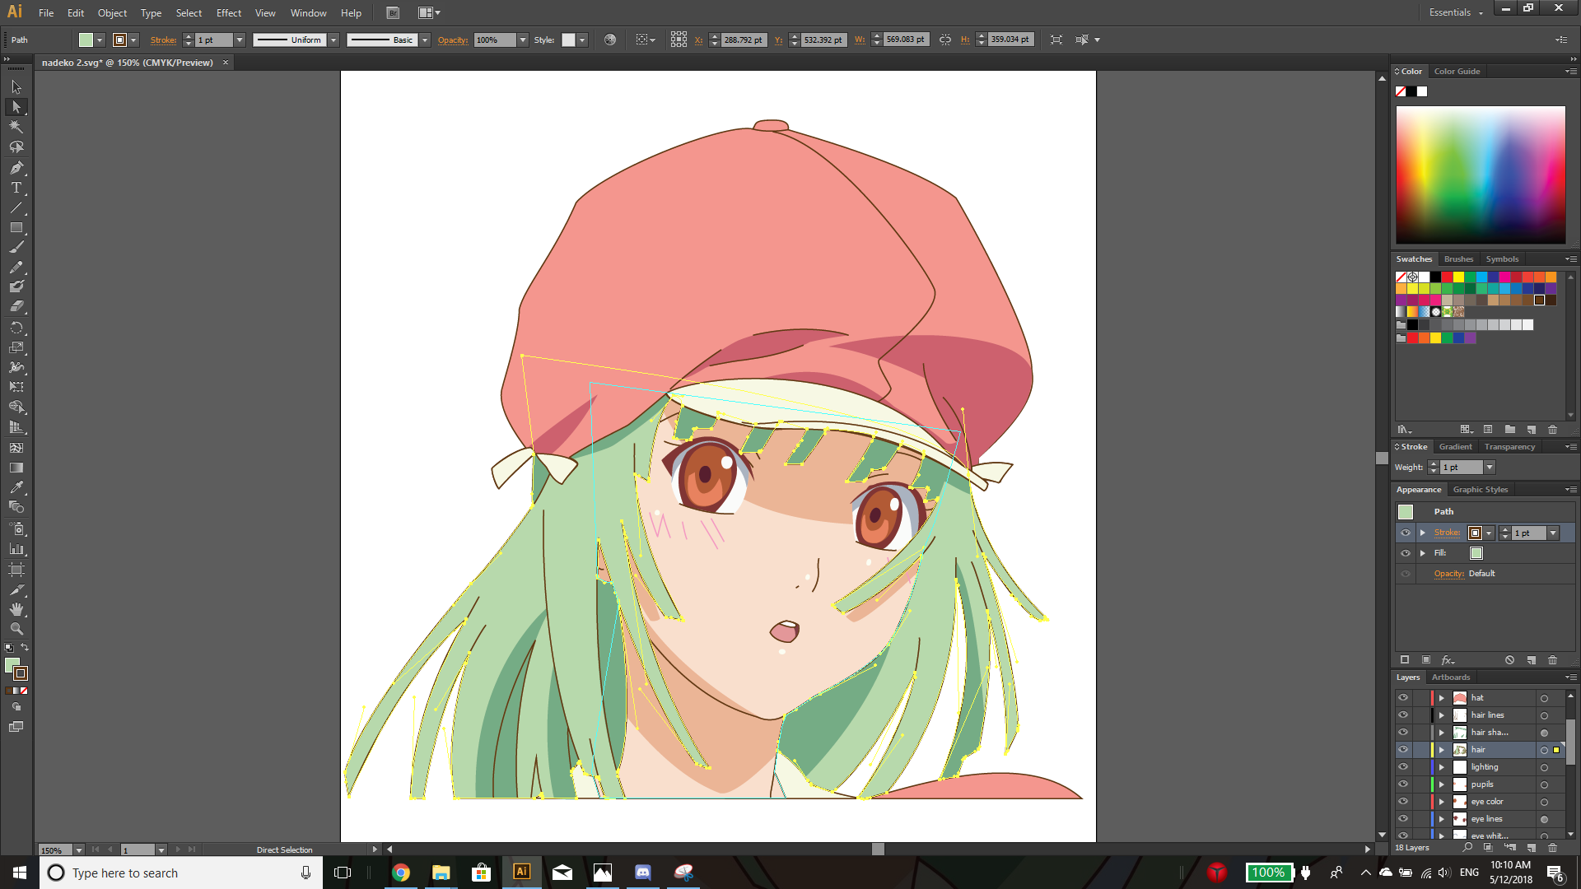1581x889 pixels.
Task: Click the Fill color box in control bar
Action: [x=86, y=40]
